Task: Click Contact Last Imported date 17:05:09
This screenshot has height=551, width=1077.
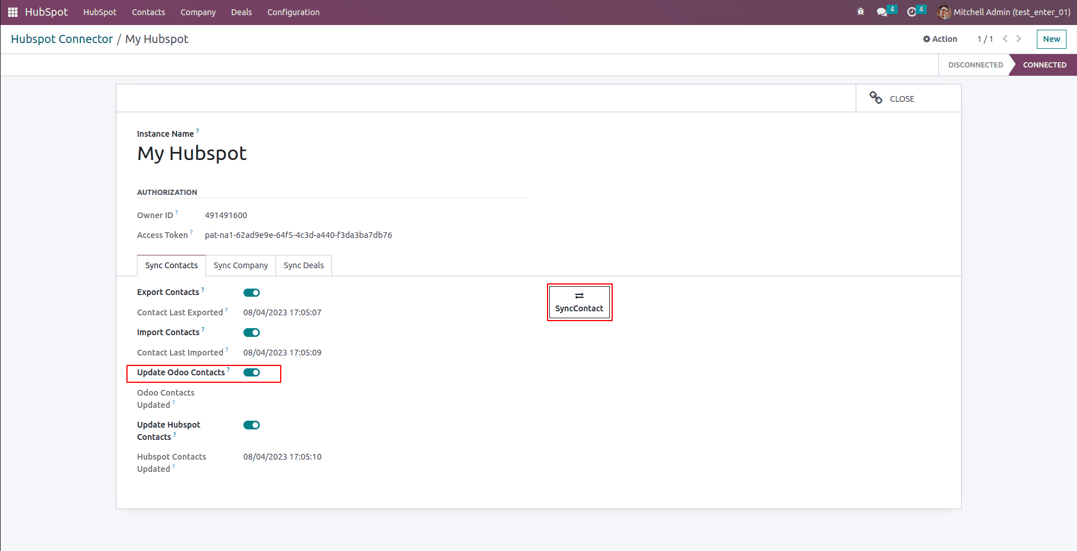Action: [x=283, y=353]
